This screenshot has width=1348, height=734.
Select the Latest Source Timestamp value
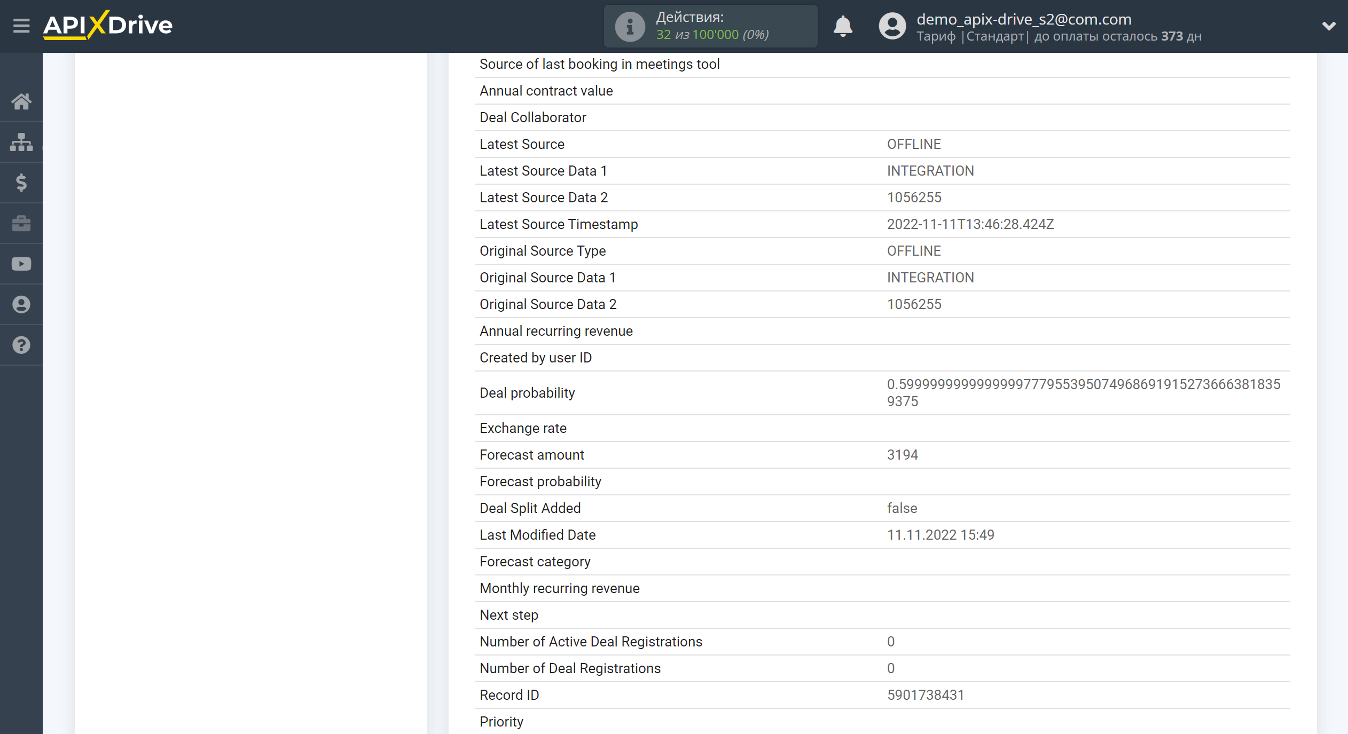(970, 224)
